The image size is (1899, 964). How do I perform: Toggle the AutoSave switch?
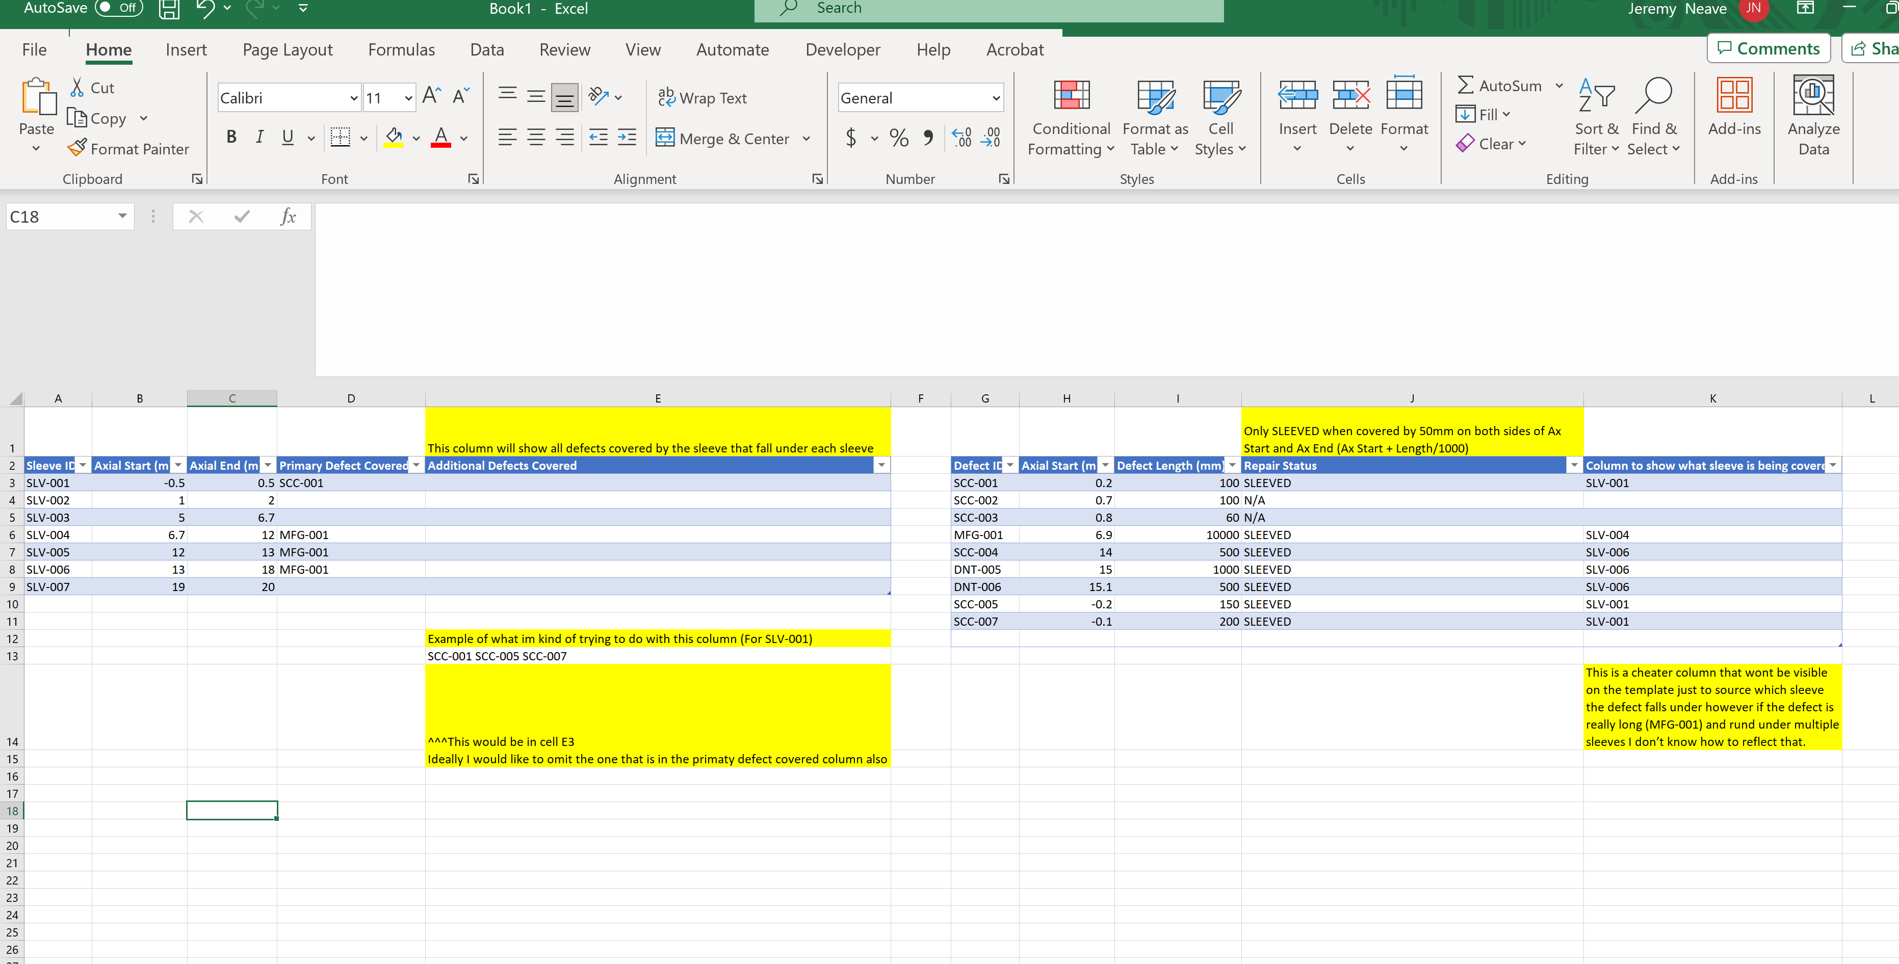point(119,8)
